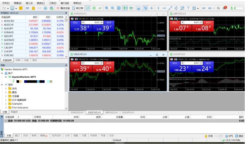Select the text label T tool
Viewport: 245px width, 144px height.
(x=188, y=8)
